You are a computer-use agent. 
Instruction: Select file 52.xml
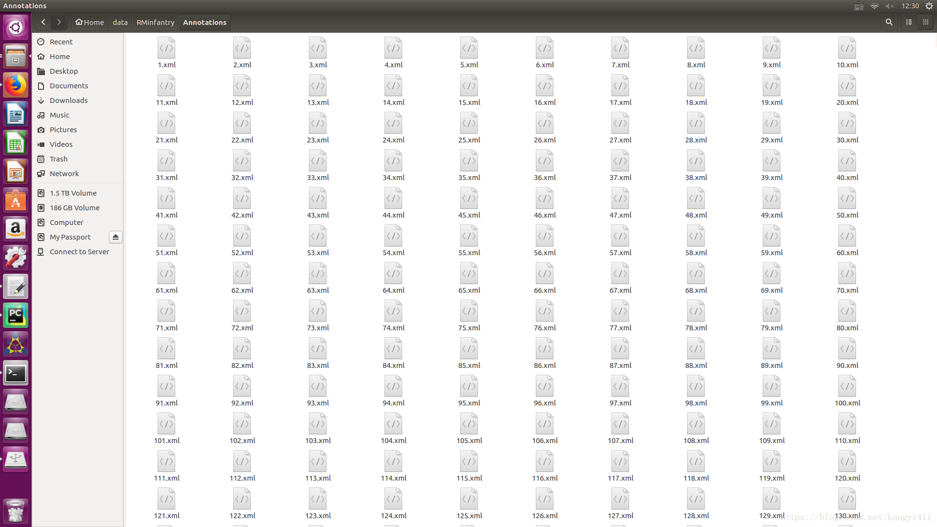[242, 241]
